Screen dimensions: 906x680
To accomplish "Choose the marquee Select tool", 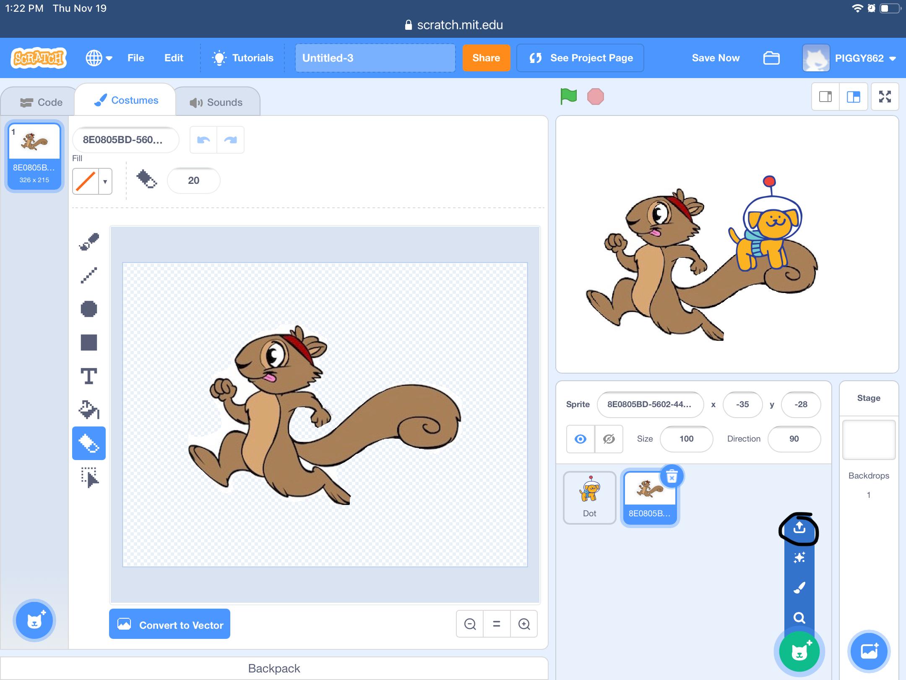I will (x=89, y=477).
